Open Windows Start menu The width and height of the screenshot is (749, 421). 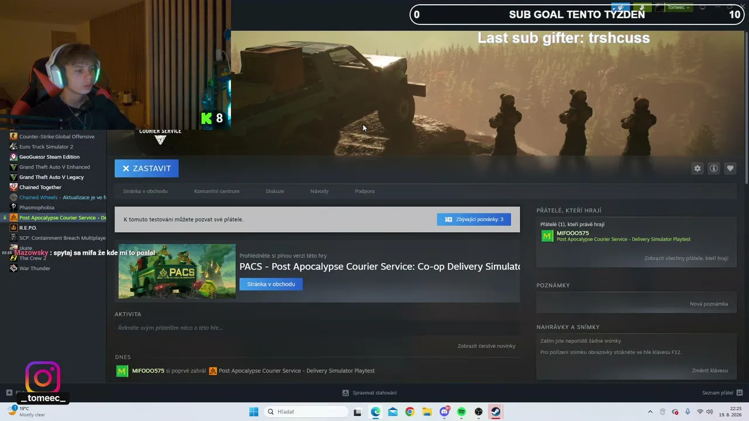253,412
